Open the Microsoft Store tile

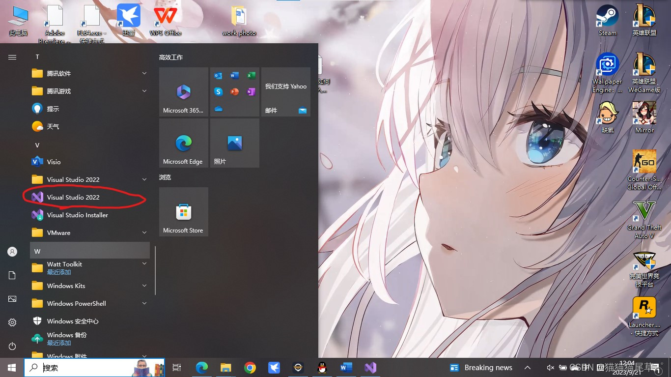pyautogui.click(x=184, y=212)
